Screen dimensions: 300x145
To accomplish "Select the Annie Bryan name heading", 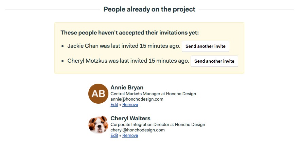I will [127, 87].
